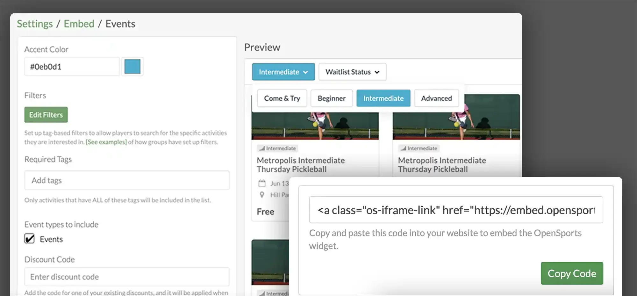Image resolution: width=637 pixels, height=296 pixels.
Task: Click the location pin icon beside Hill Park
Action: pos(262,195)
